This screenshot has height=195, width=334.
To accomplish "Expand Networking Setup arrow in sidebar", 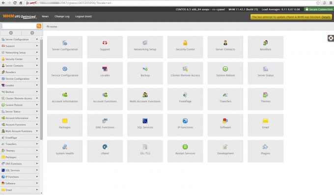I will (x=37, y=52).
